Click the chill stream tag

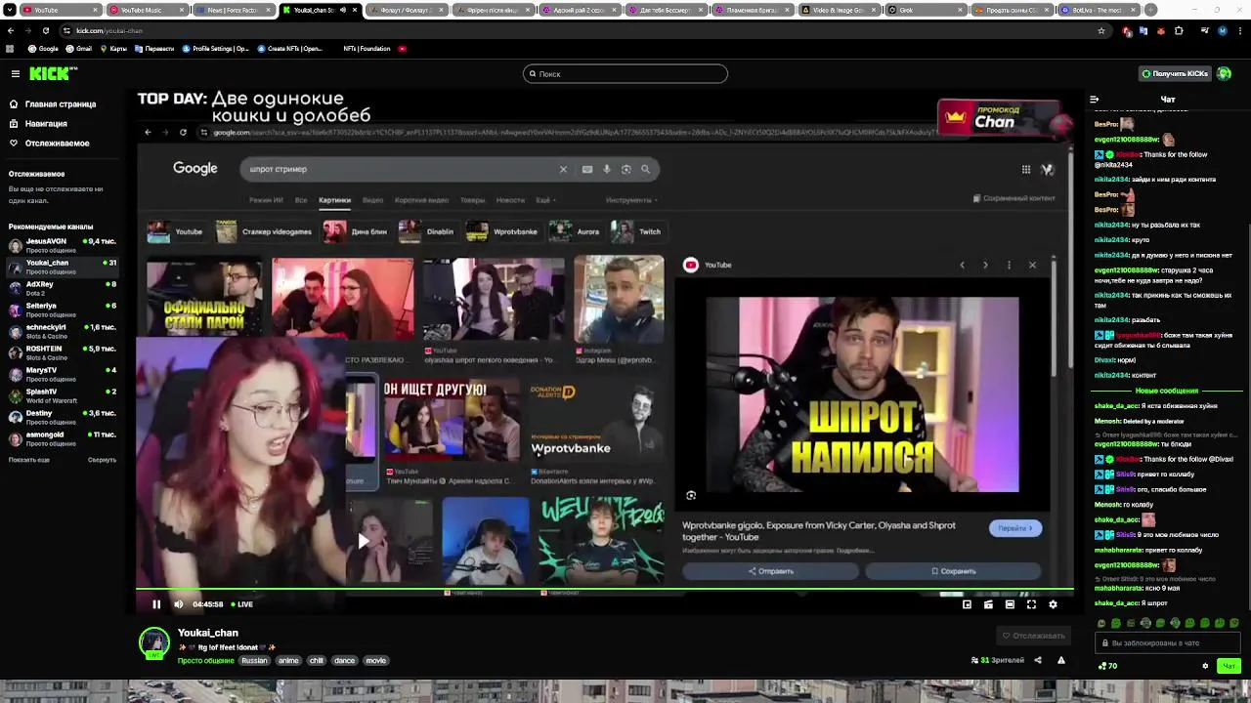tap(316, 661)
